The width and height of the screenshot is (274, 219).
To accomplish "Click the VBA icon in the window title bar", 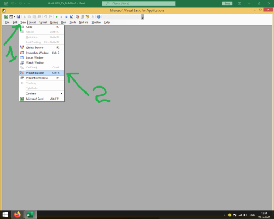I will coord(4,10).
